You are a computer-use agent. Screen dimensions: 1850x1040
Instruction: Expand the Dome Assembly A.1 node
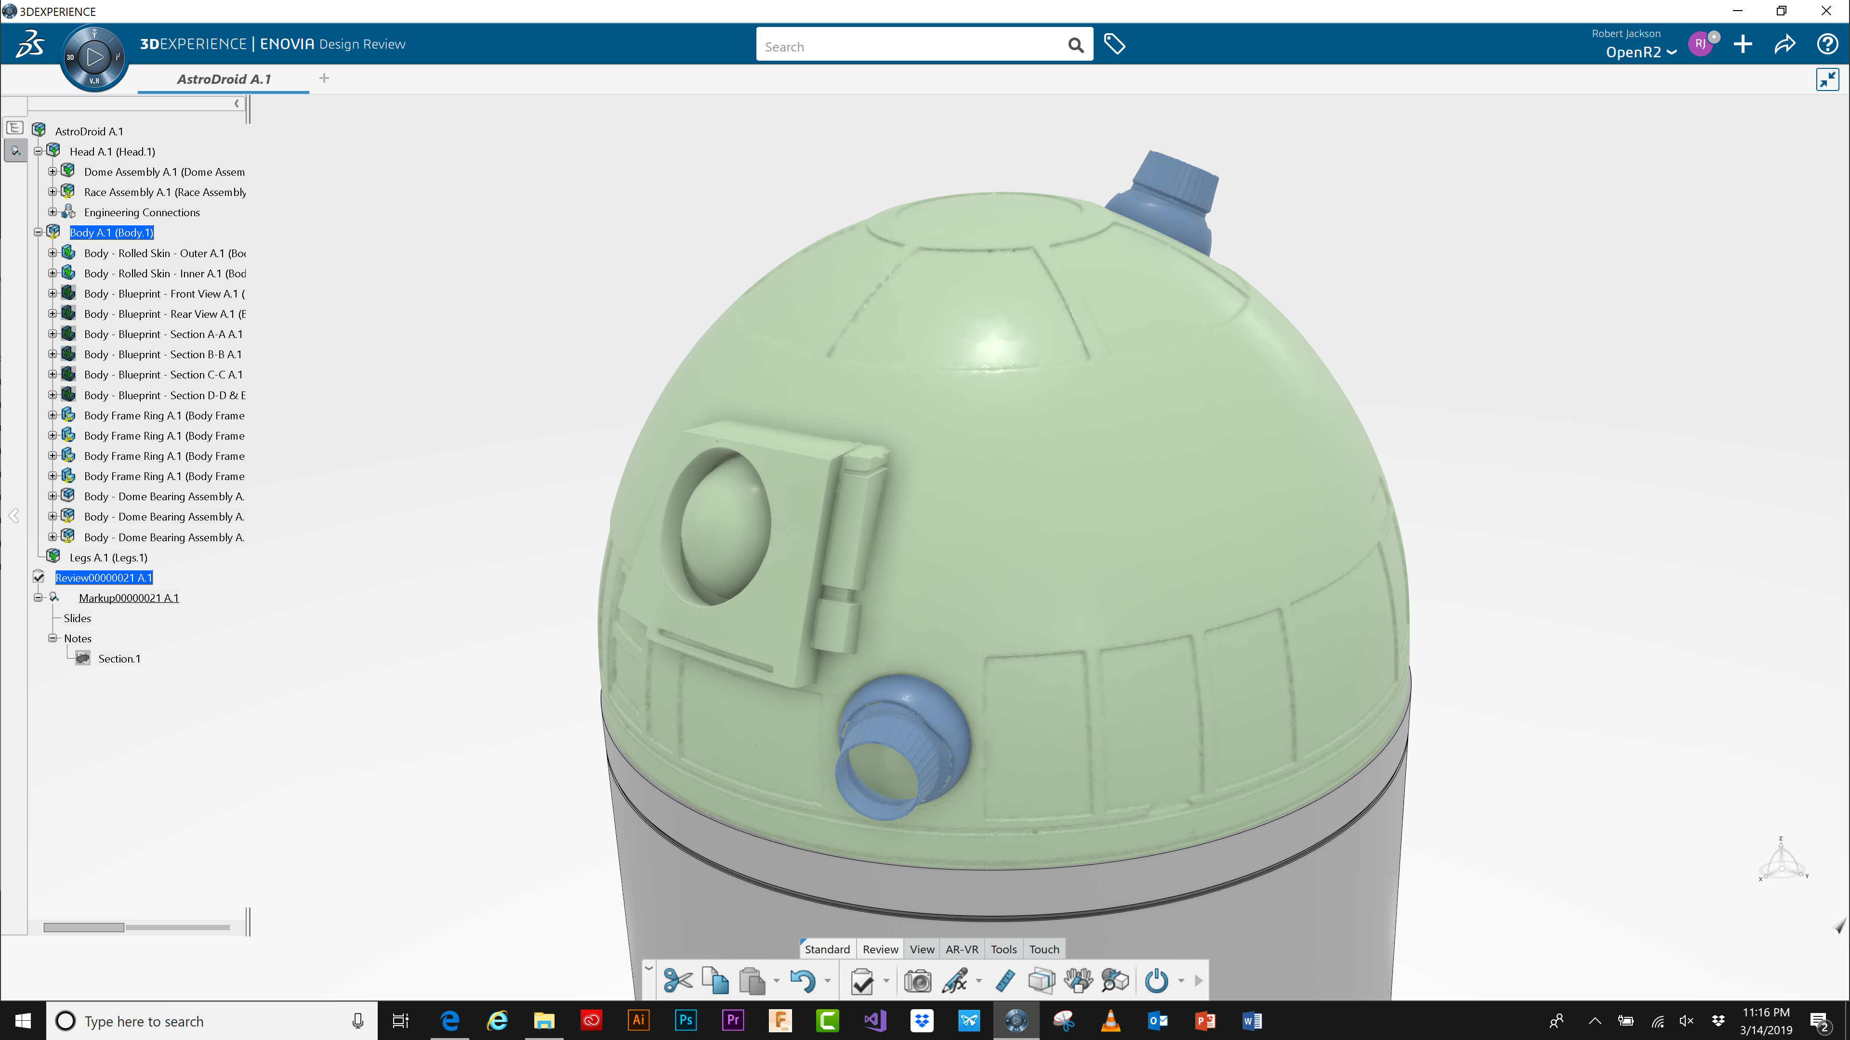(x=53, y=171)
